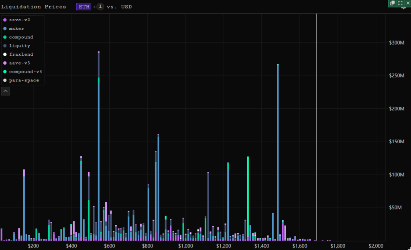This screenshot has height=250, width=411.
Task: Toggle aave-v2 series in legend
Action: pyautogui.click(x=18, y=20)
